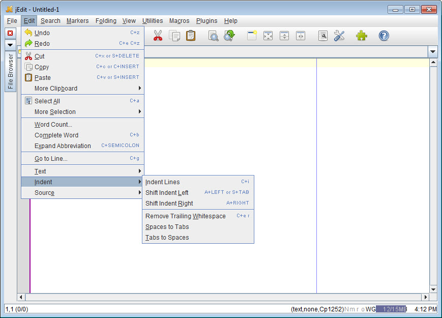Choose Expand Abbreviation in the Edit menu
The width and height of the screenshot is (442, 318).
[x=82, y=146]
